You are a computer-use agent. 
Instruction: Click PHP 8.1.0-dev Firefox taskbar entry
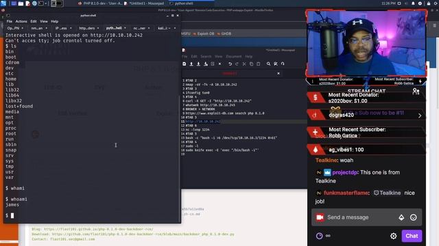tap(100, 3)
